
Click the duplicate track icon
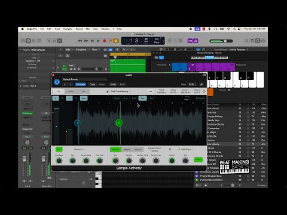point(68,56)
